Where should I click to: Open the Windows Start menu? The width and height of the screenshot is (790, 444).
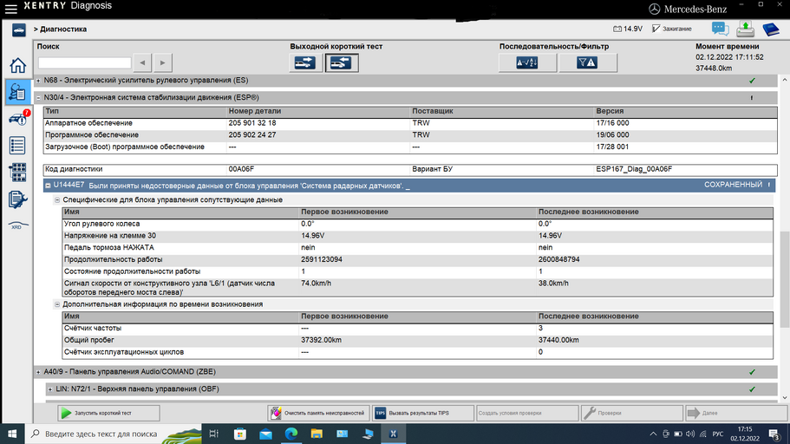12,434
